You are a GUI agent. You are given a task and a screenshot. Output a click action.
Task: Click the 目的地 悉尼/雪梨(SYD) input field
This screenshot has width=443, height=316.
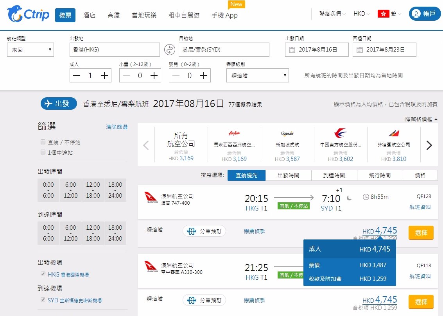coord(224,50)
